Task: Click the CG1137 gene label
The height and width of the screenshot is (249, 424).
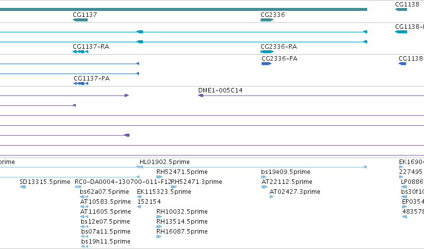Action: 85,15
